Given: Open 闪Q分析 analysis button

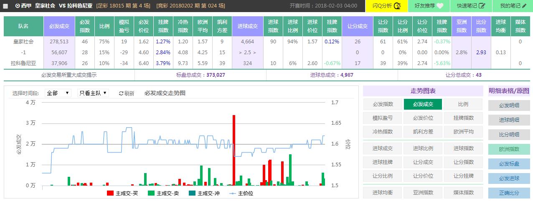Looking at the screenshot, I should (x=386, y=6).
